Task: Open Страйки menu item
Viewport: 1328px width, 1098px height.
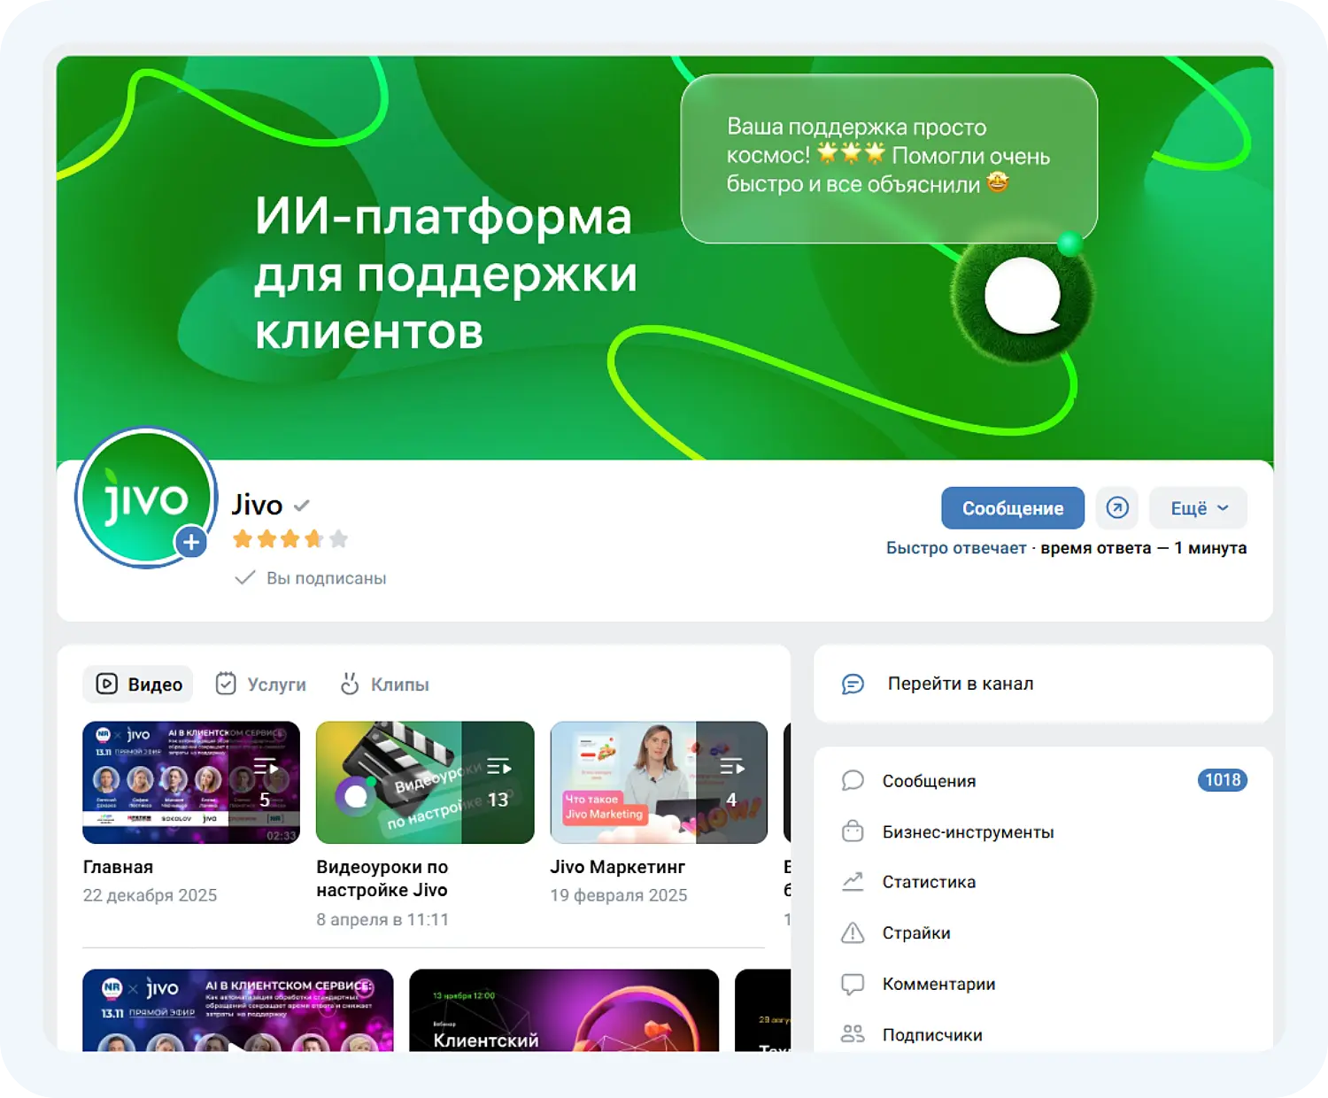Action: 1044,933
